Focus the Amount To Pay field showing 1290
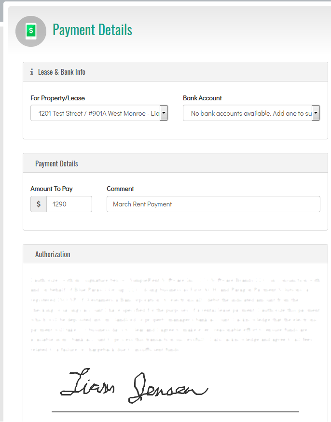This screenshot has width=331, height=422. [x=69, y=204]
